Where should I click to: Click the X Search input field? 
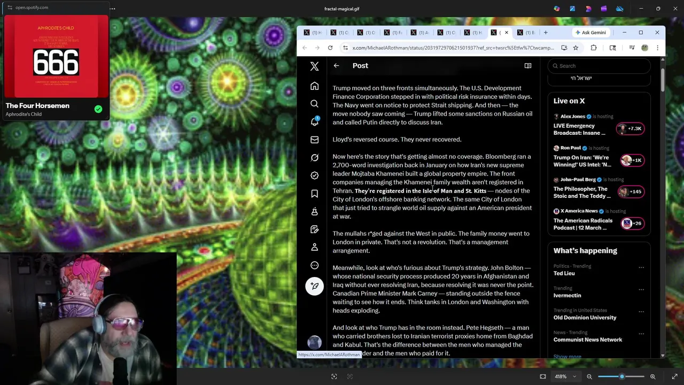coord(598,66)
